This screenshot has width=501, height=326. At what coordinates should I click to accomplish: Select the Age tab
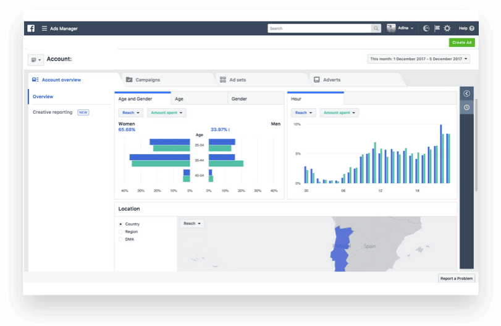click(200, 98)
